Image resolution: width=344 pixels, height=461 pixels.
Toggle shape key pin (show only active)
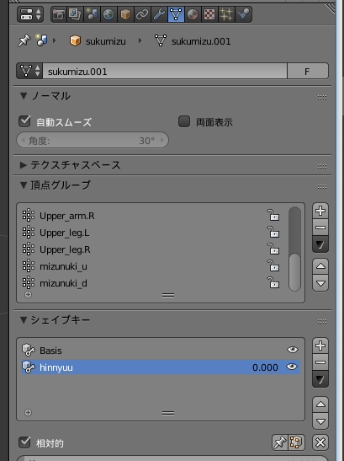coord(280,442)
